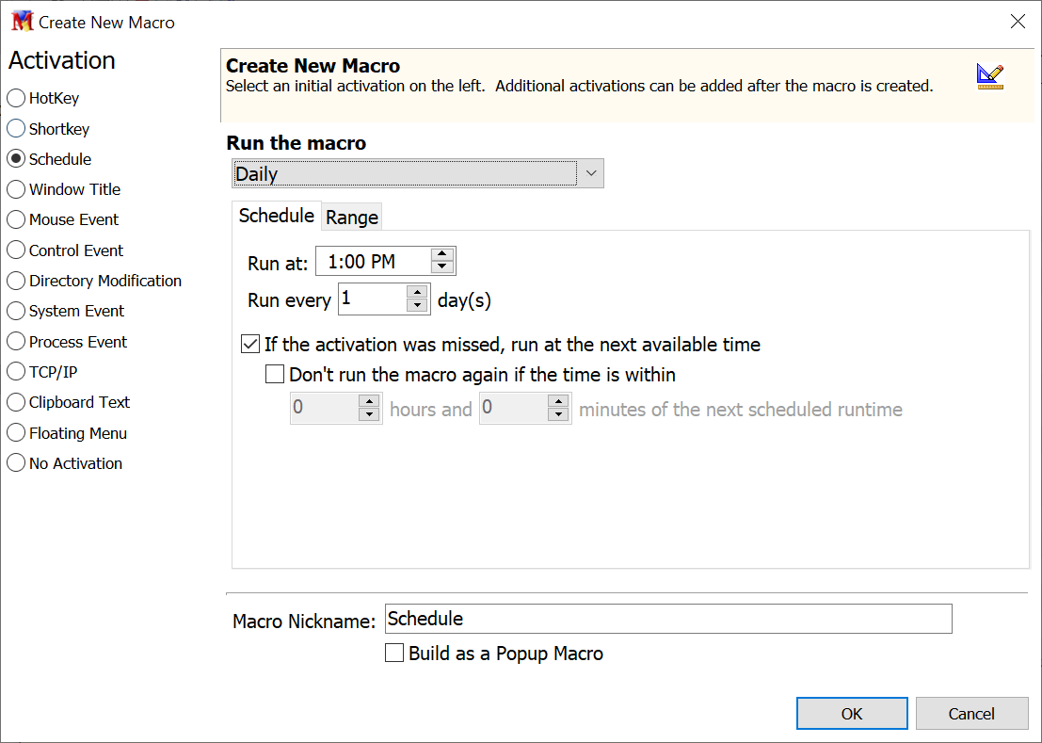The image size is (1042, 743).
Task: Increase the Run at time with up arrow
Action: point(442,255)
